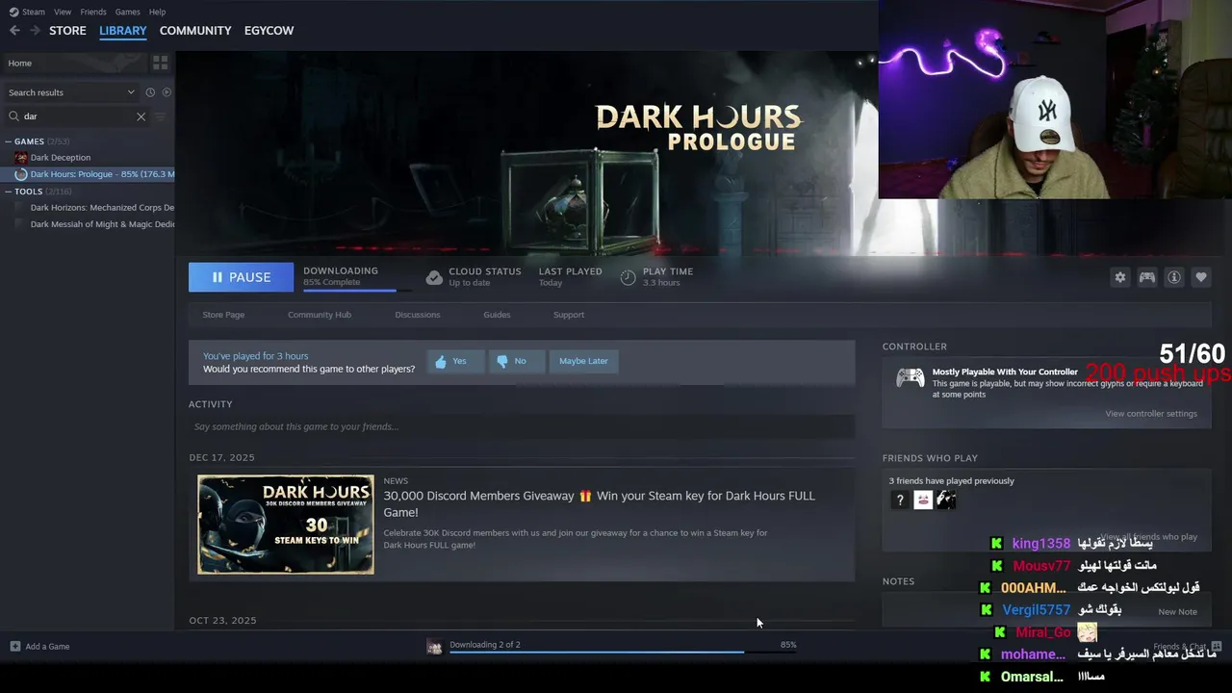Click Add a Game
The height and width of the screenshot is (693, 1232).
point(40,647)
